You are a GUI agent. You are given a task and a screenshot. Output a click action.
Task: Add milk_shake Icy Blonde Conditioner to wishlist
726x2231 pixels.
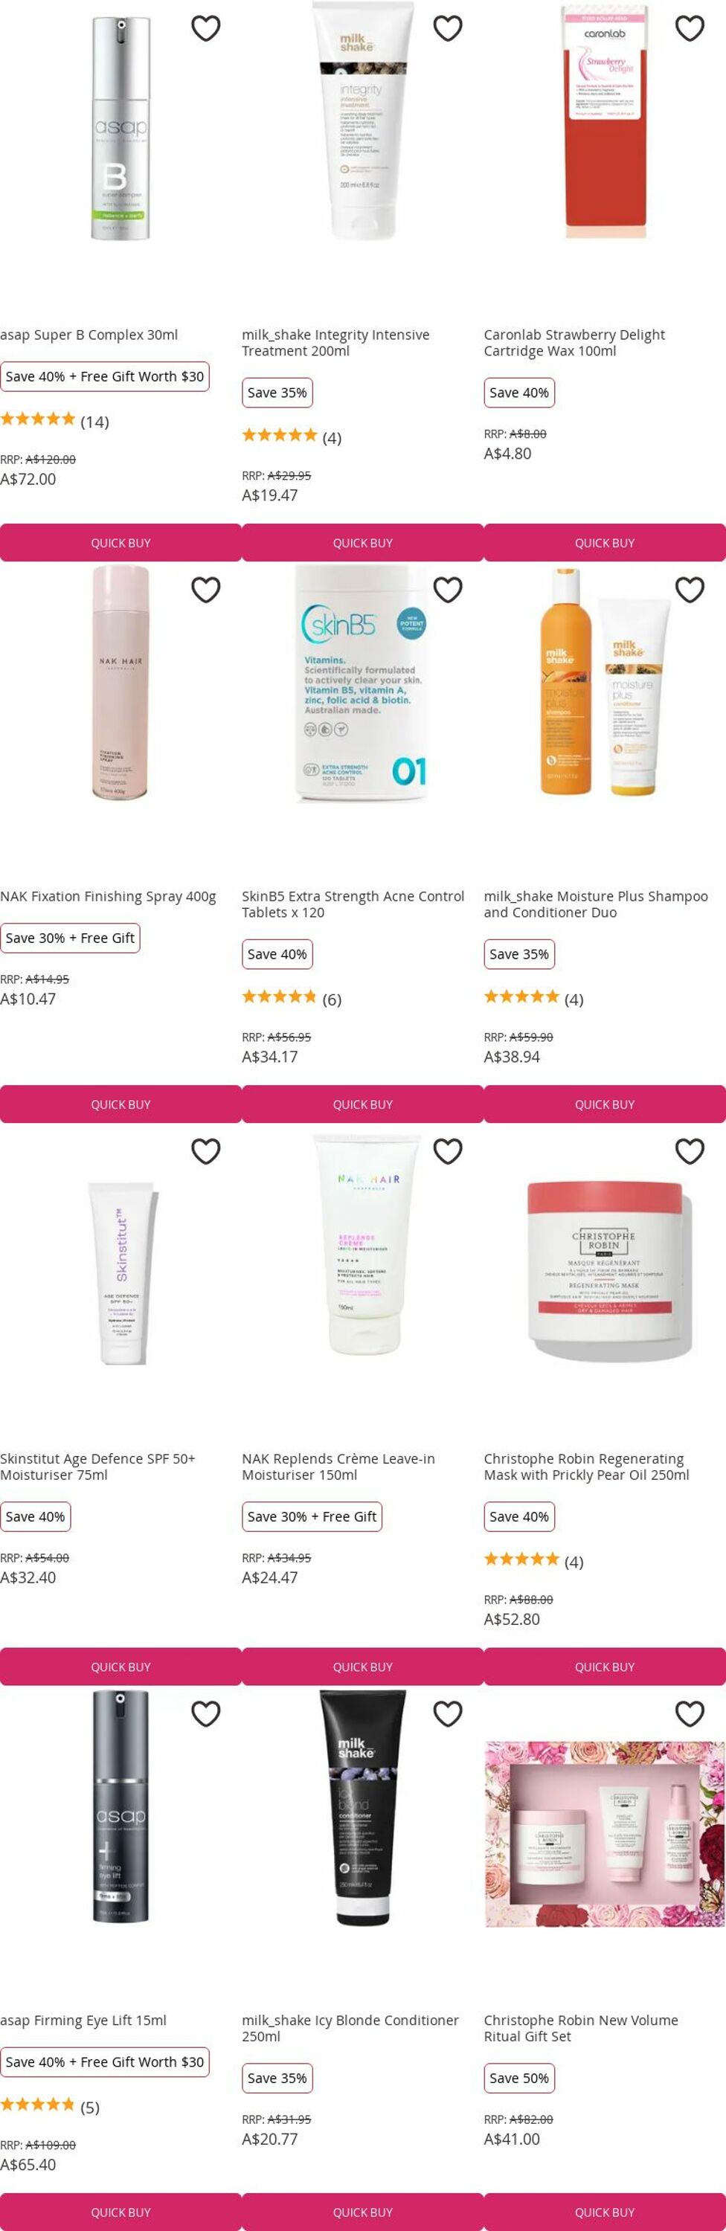tap(447, 1713)
